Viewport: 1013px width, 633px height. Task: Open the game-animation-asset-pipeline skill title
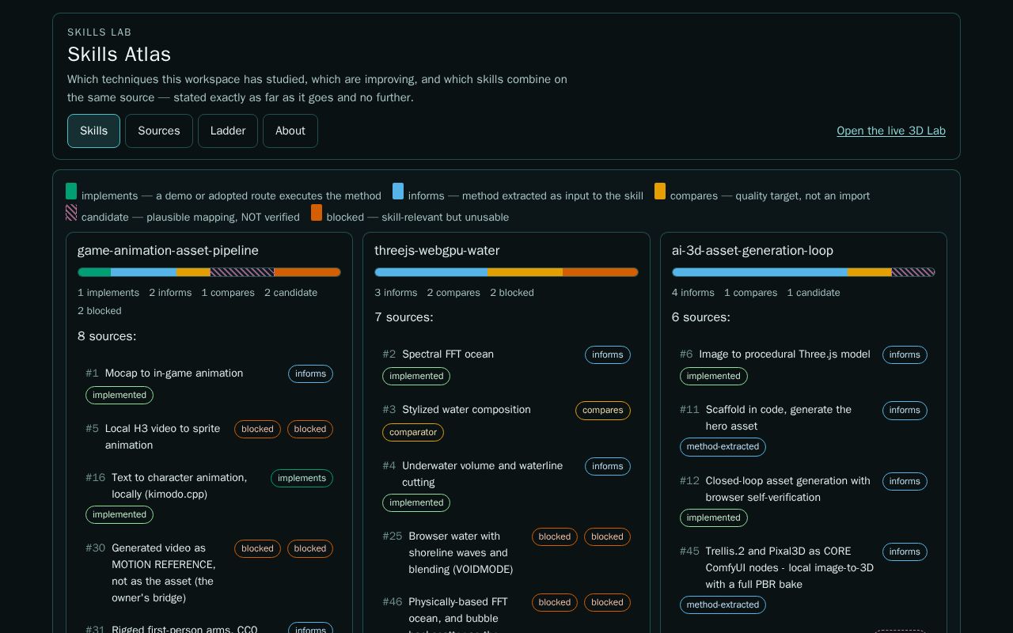pyautogui.click(x=168, y=250)
